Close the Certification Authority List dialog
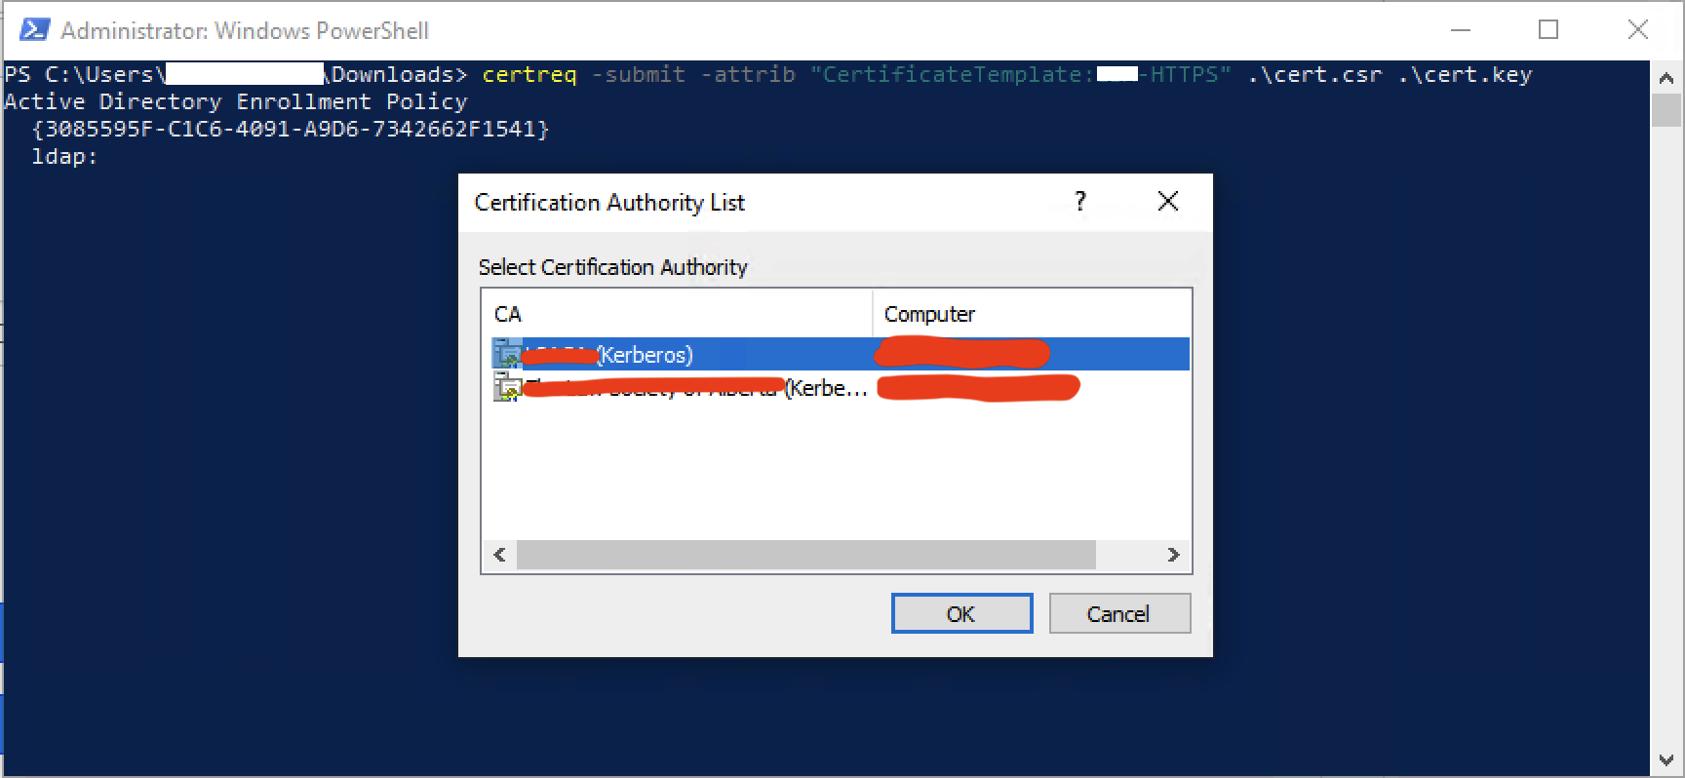Viewport: 1685px width, 778px height. pos(1167,202)
